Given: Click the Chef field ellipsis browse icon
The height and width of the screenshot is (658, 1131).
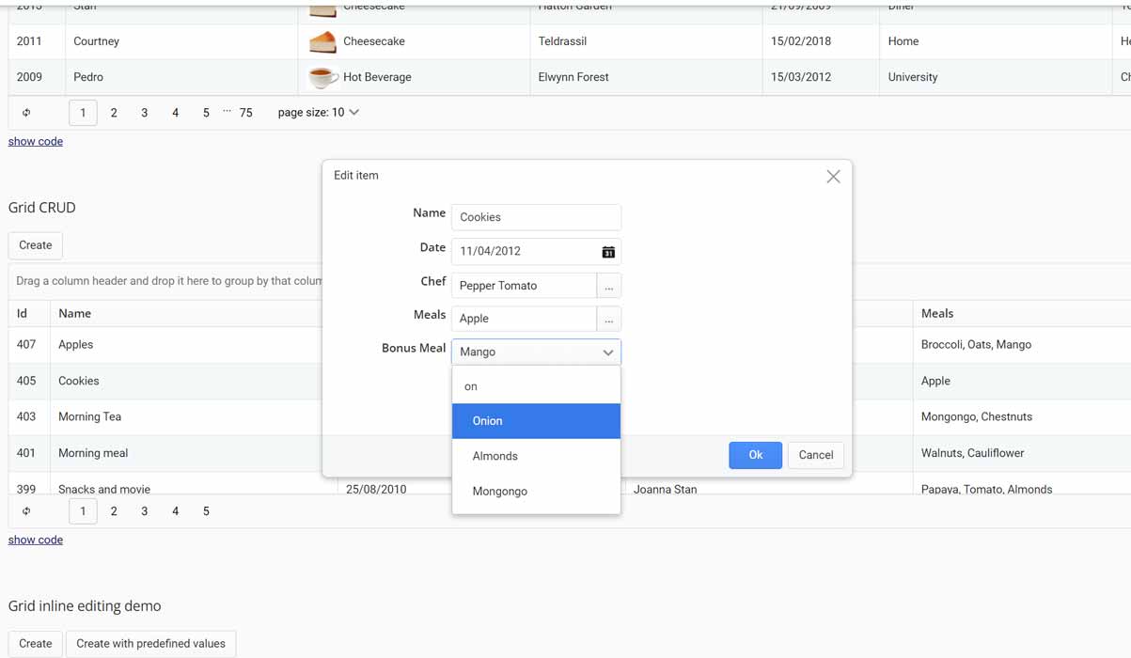Looking at the screenshot, I should click(x=608, y=285).
